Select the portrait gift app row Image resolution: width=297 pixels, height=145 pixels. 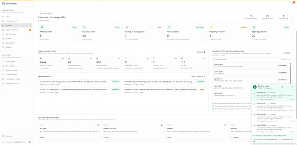pyautogui.click(x=251, y=66)
